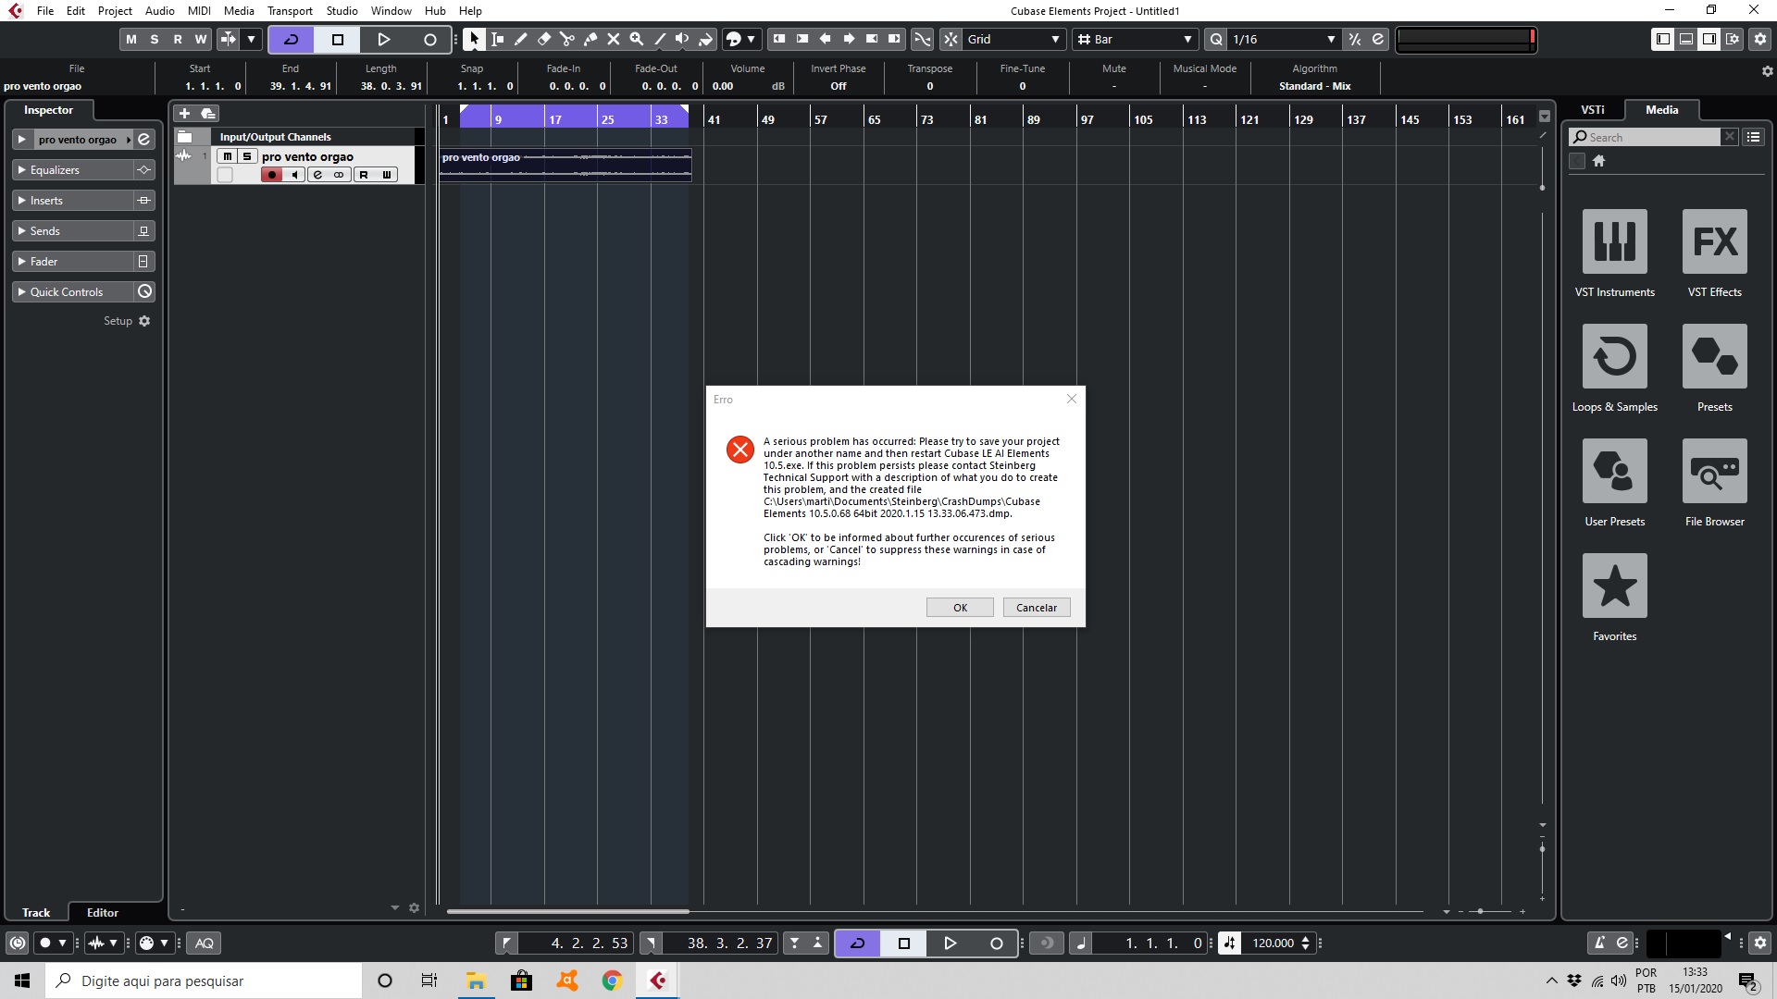This screenshot has width=1777, height=999.
Task: Open Google Chrome from taskbar
Action: click(x=612, y=980)
